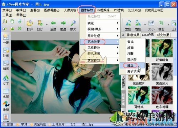Screen dimensions: 178x128
Task: Click the browse folder magnifier icon
Action: [x=5, y=22]
